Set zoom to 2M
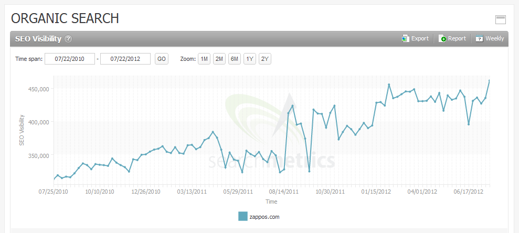519x233 pixels. click(219, 59)
